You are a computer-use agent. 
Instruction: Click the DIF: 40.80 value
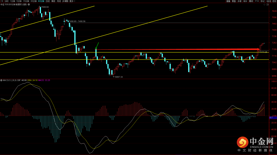point(22,80)
